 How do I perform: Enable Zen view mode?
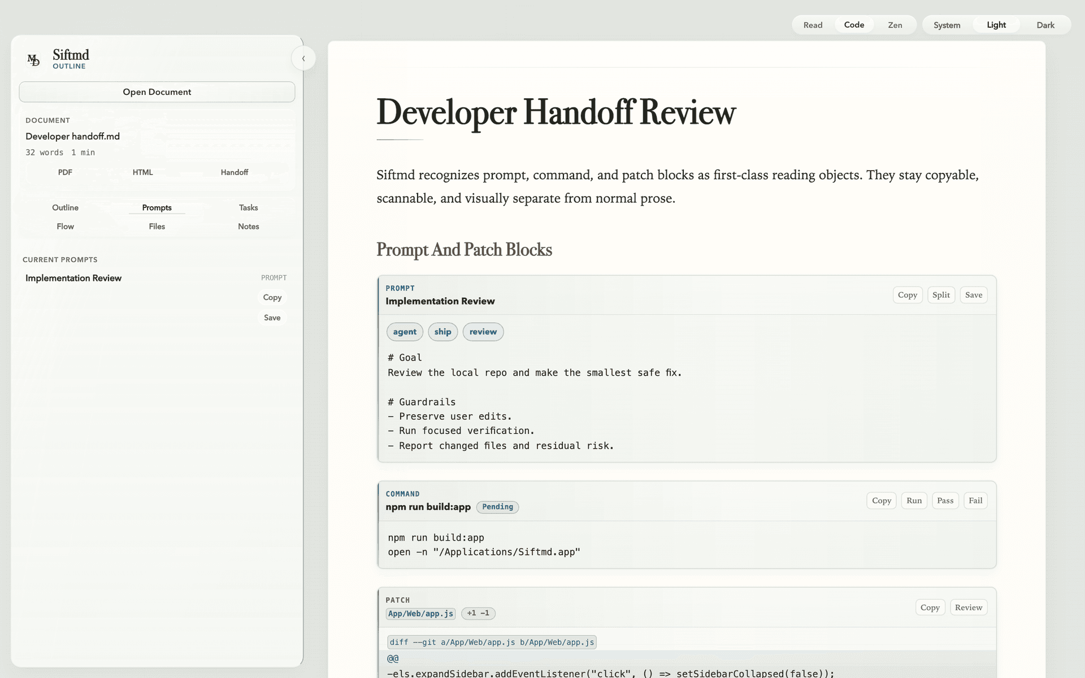point(895,25)
